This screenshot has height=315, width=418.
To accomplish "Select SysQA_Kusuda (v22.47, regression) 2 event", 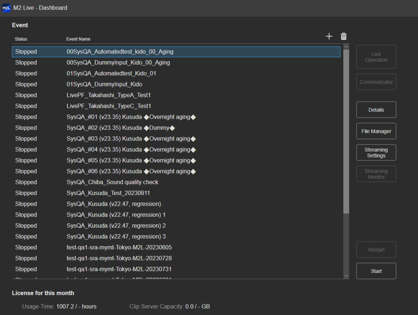I will coord(116,226).
